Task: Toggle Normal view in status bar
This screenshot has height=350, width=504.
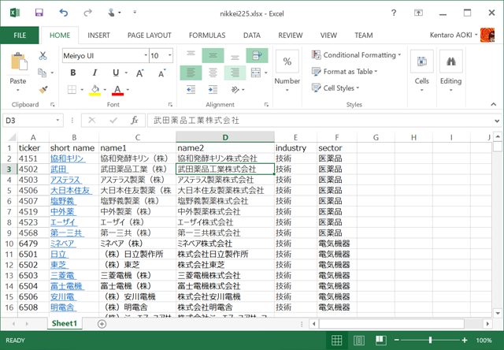Action: pyautogui.click(x=336, y=340)
